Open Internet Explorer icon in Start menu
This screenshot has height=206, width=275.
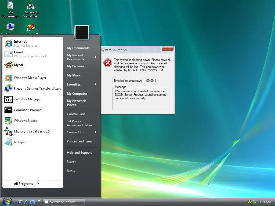(9, 43)
